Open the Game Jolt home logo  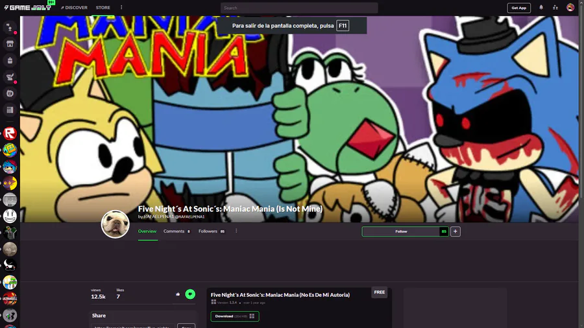pos(27,7)
